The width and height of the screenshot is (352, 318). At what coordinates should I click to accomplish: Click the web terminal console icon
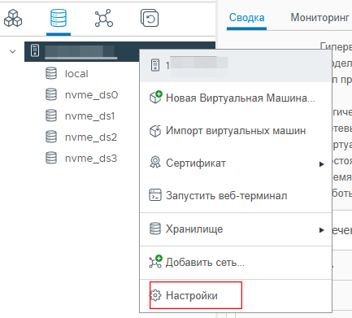[155, 195]
